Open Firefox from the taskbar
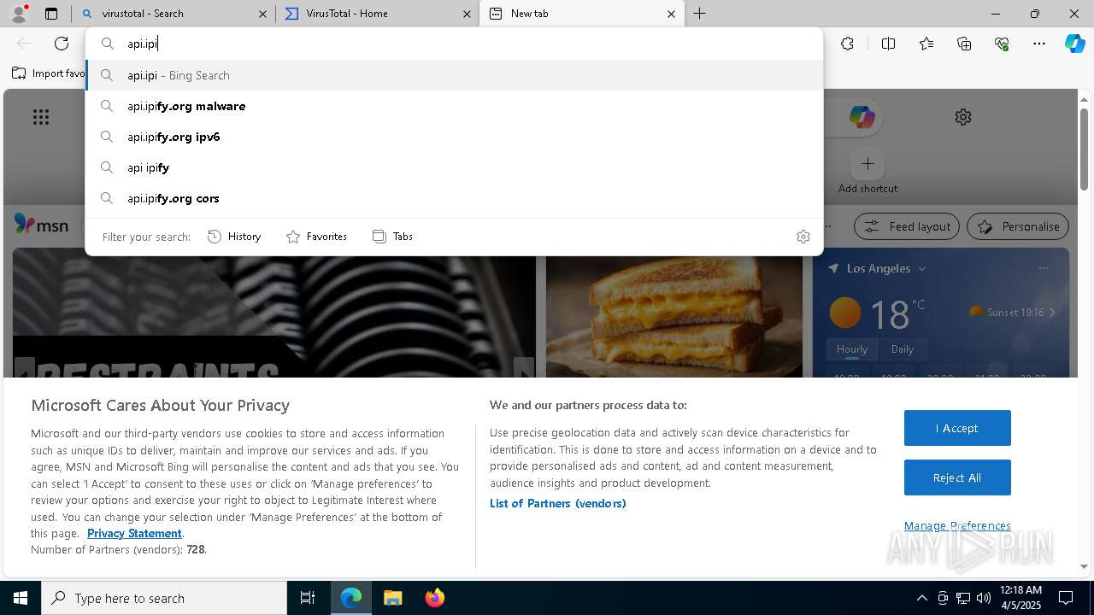 point(434,598)
